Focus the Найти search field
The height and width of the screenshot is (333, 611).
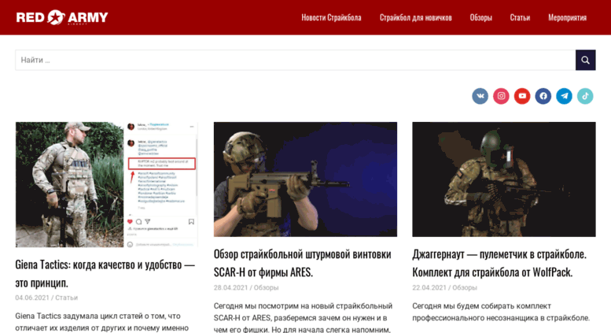296,60
